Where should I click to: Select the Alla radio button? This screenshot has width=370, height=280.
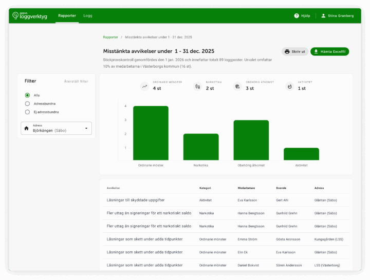(27, 95)
